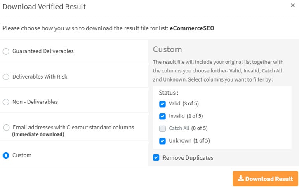Select the Clearout standard columns radio option

tap(6, 128)
